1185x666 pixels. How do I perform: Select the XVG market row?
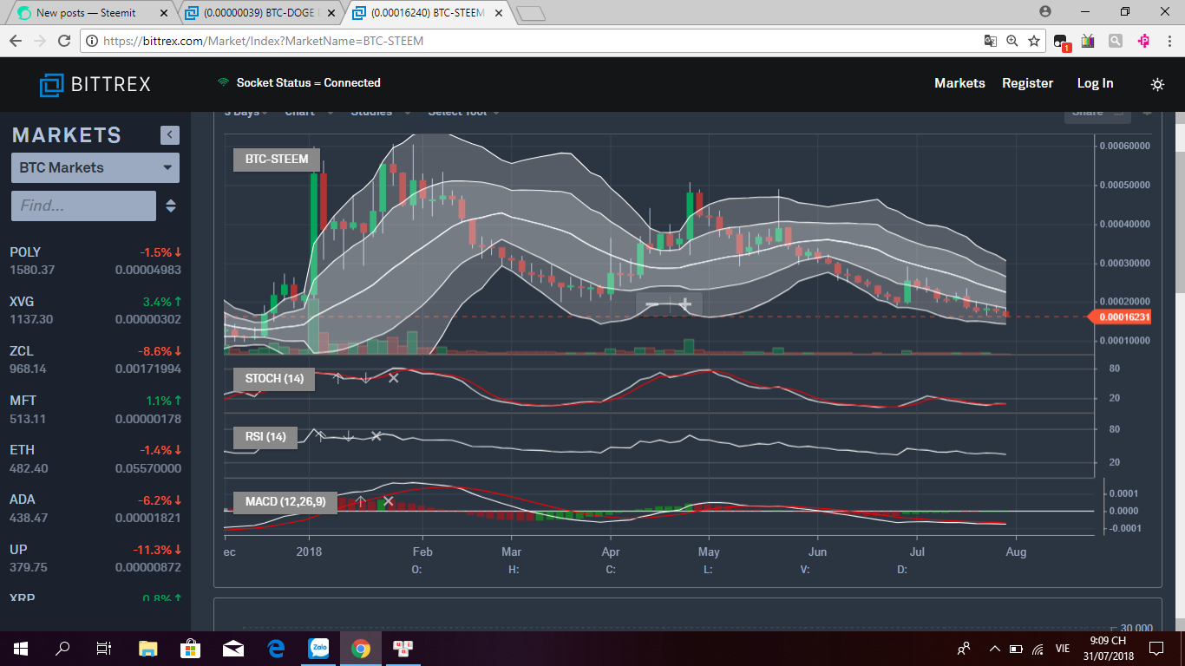click(95, 310)
